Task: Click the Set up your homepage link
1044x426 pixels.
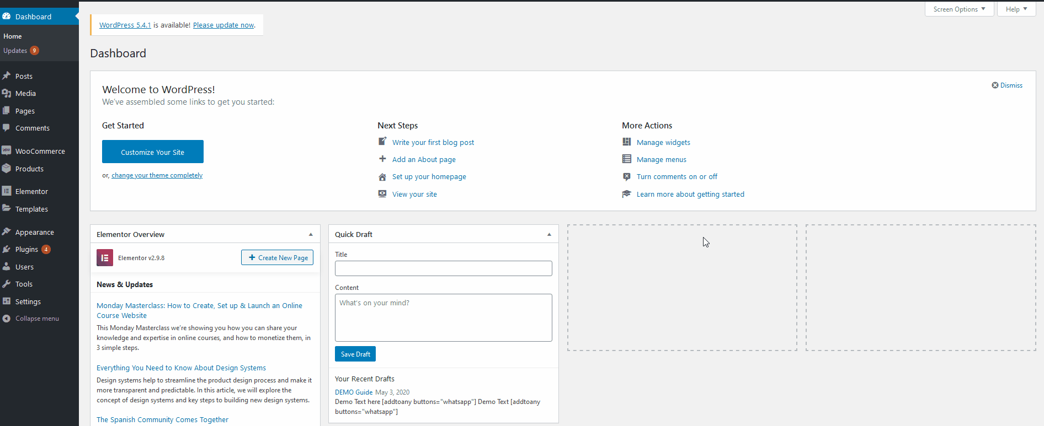Action: pyautogui.click(x=429, y=177)
